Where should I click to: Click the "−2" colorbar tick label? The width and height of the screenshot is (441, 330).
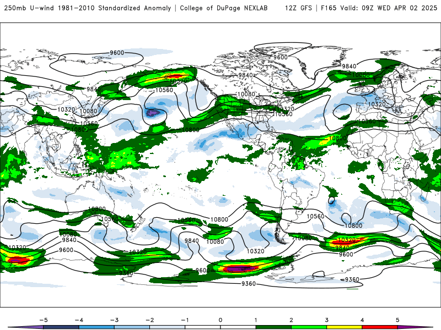(x=149, y=320)
